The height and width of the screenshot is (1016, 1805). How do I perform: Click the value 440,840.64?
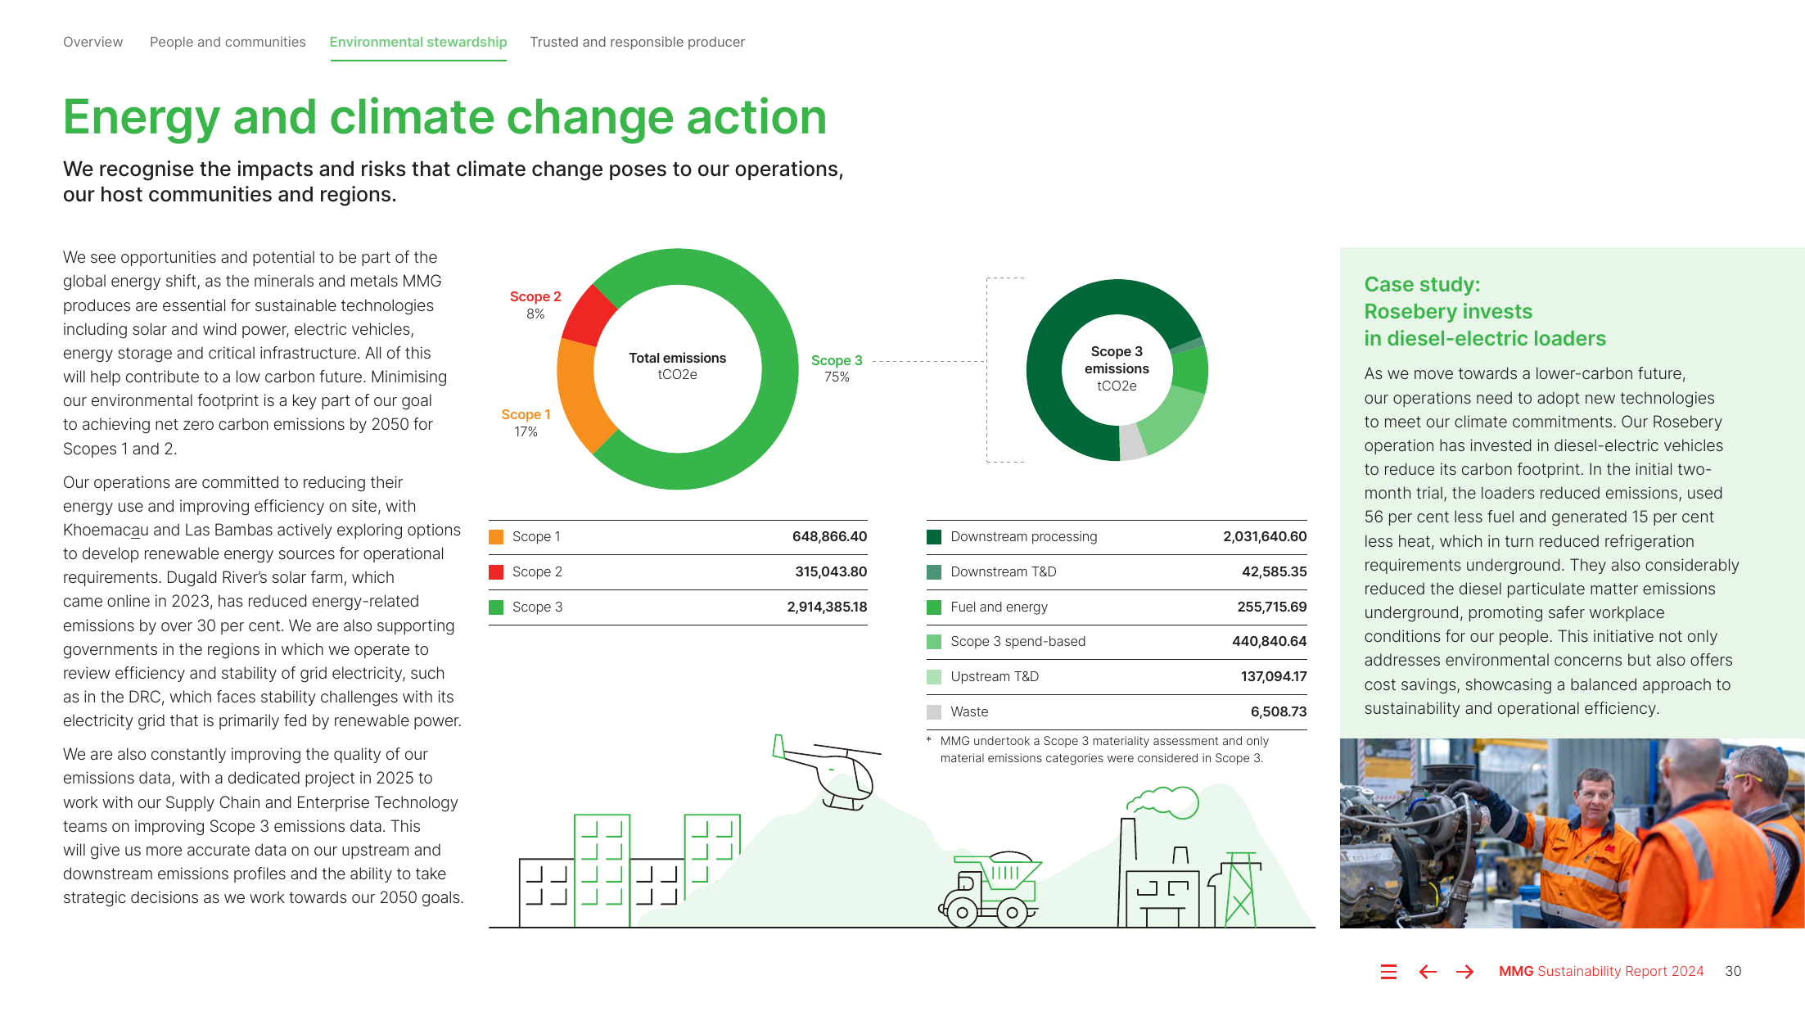[x=1270, y=642]
